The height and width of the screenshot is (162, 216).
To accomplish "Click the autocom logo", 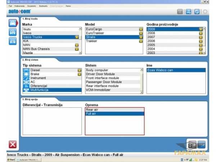I will (19, 11).
